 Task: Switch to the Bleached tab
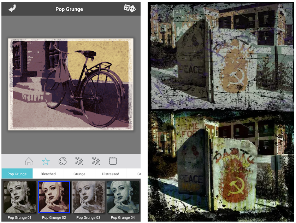click(48, 174)
